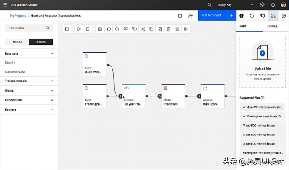Save the flow using the disk icon
This screenshot has width=289, height=170.
[100, 29]
